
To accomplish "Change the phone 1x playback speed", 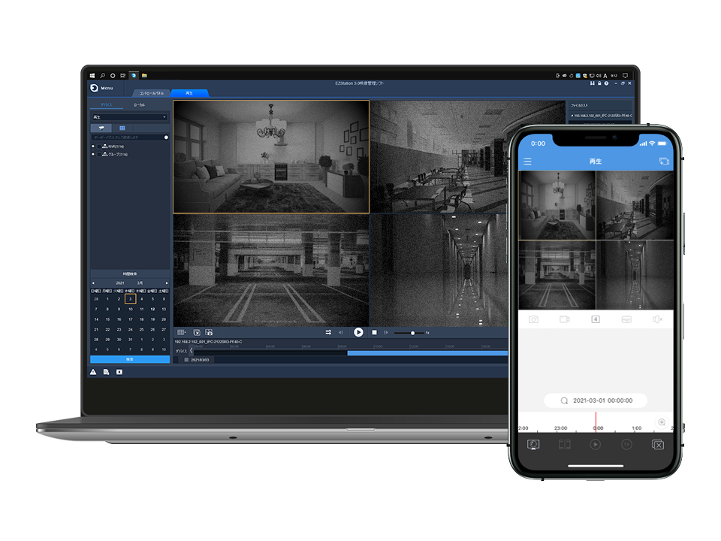I will pyautogui.click(x=626, y=444).
